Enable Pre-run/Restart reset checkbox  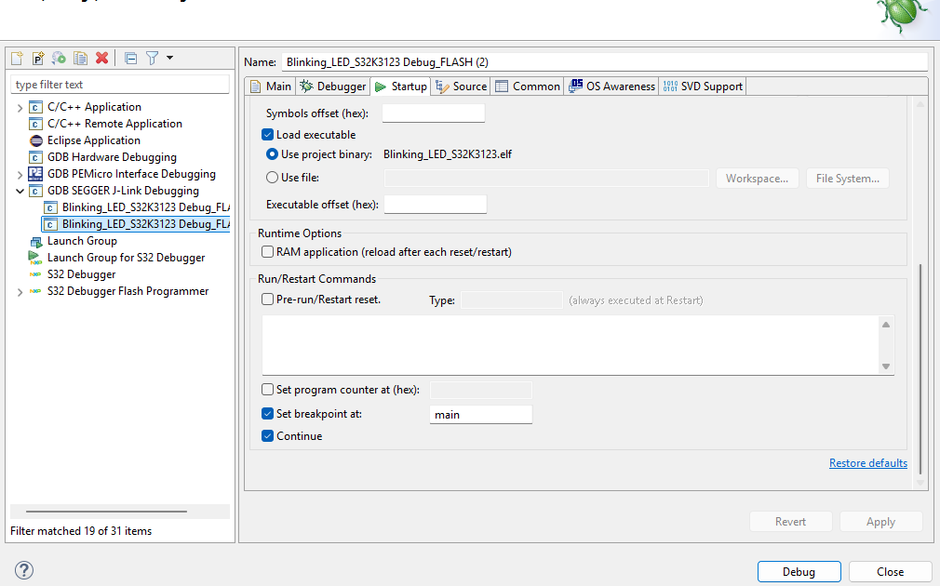[x=267, y=299]
